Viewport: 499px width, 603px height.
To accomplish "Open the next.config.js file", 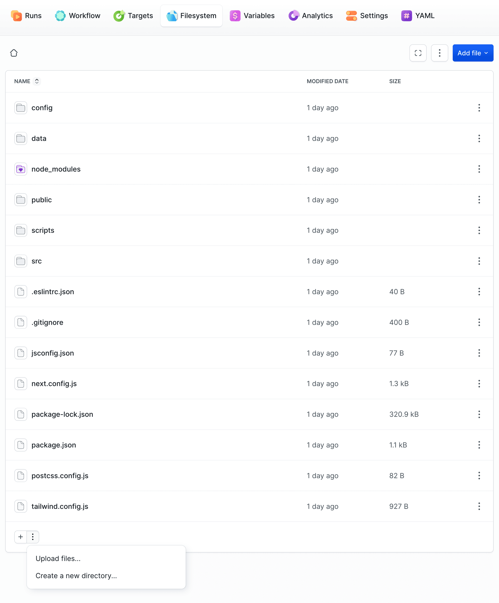I will (x=54, y=384).
